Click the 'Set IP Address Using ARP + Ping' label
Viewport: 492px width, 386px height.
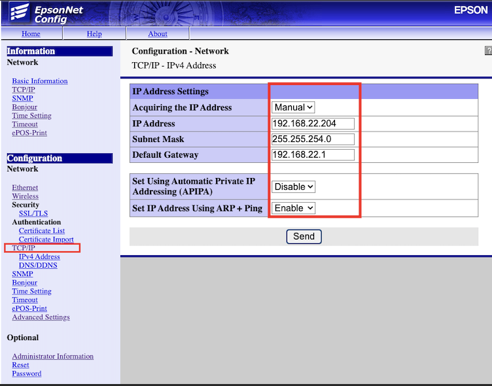pyautogui.click(x=197, y=209)
